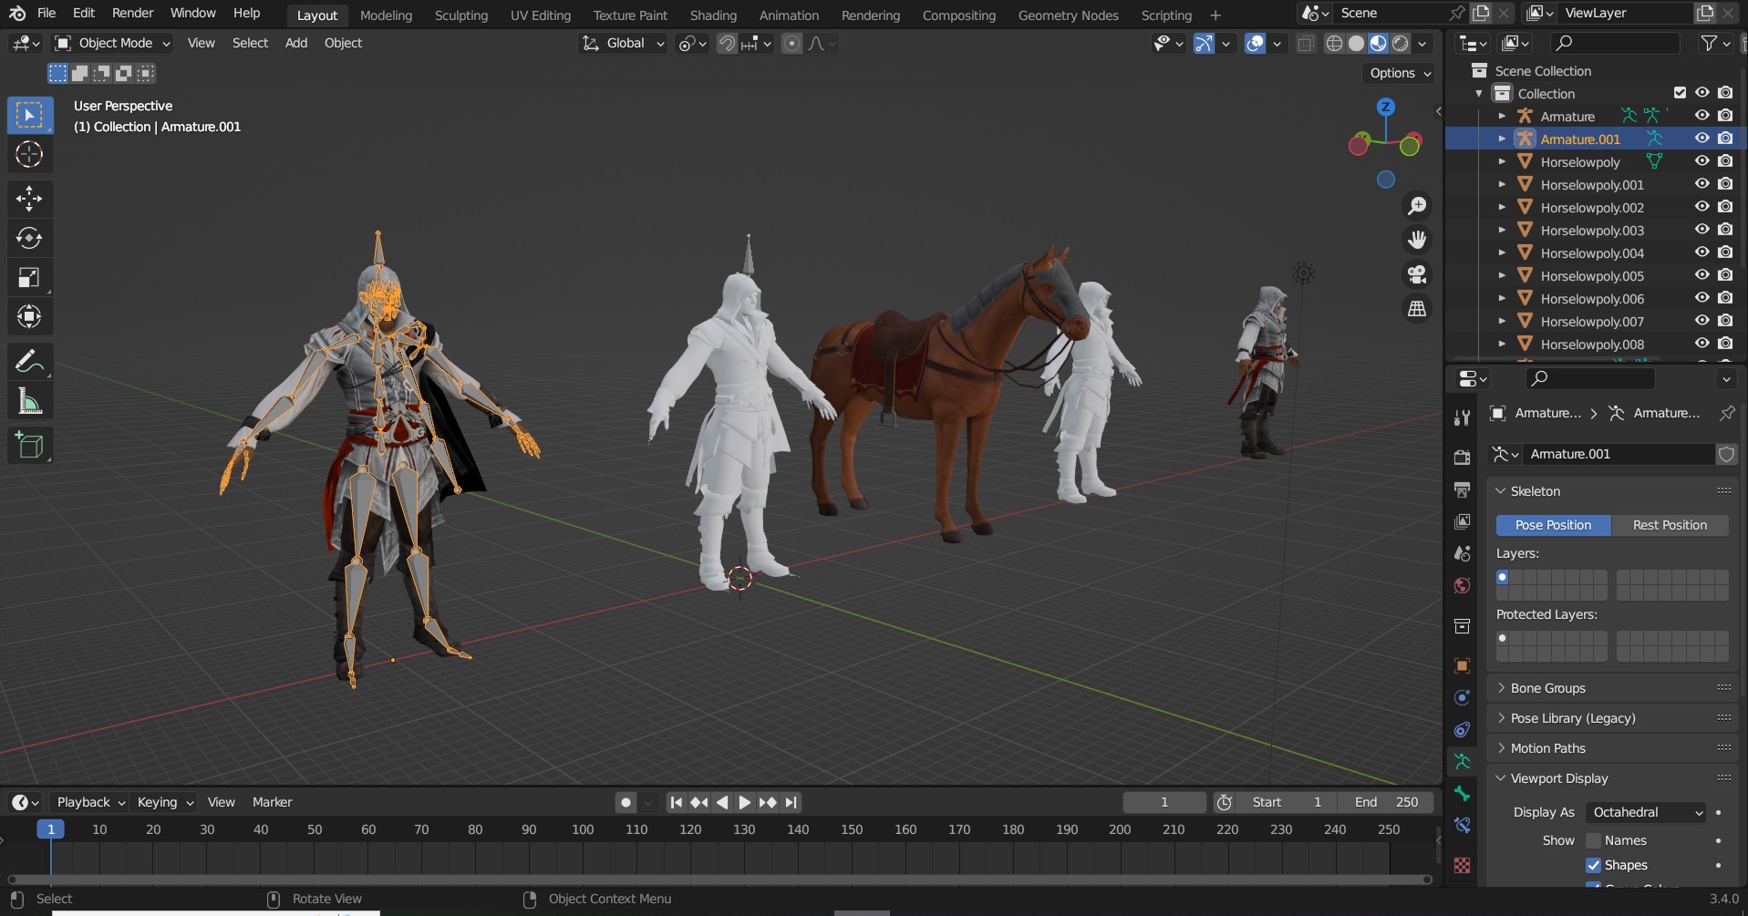This screenshot has height=916, width=1748.
Task: Switch to rendered viewport shading
Action: (x=1401, y=43)
